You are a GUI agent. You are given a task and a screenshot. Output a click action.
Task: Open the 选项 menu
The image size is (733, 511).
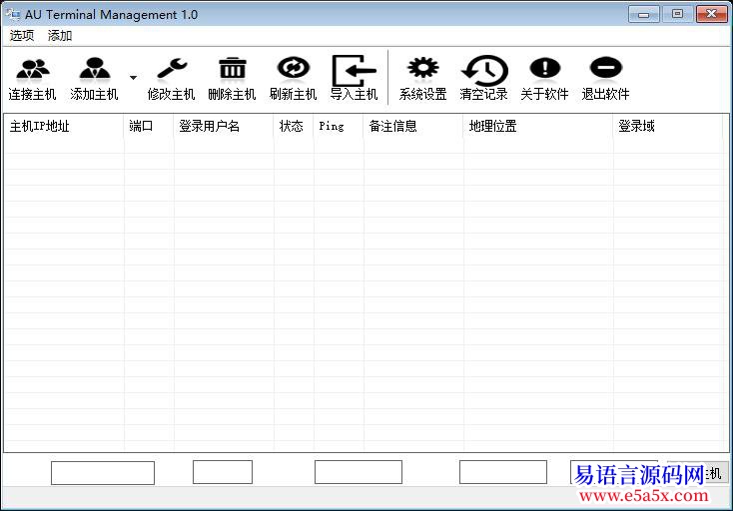click(x=22, y=36)
